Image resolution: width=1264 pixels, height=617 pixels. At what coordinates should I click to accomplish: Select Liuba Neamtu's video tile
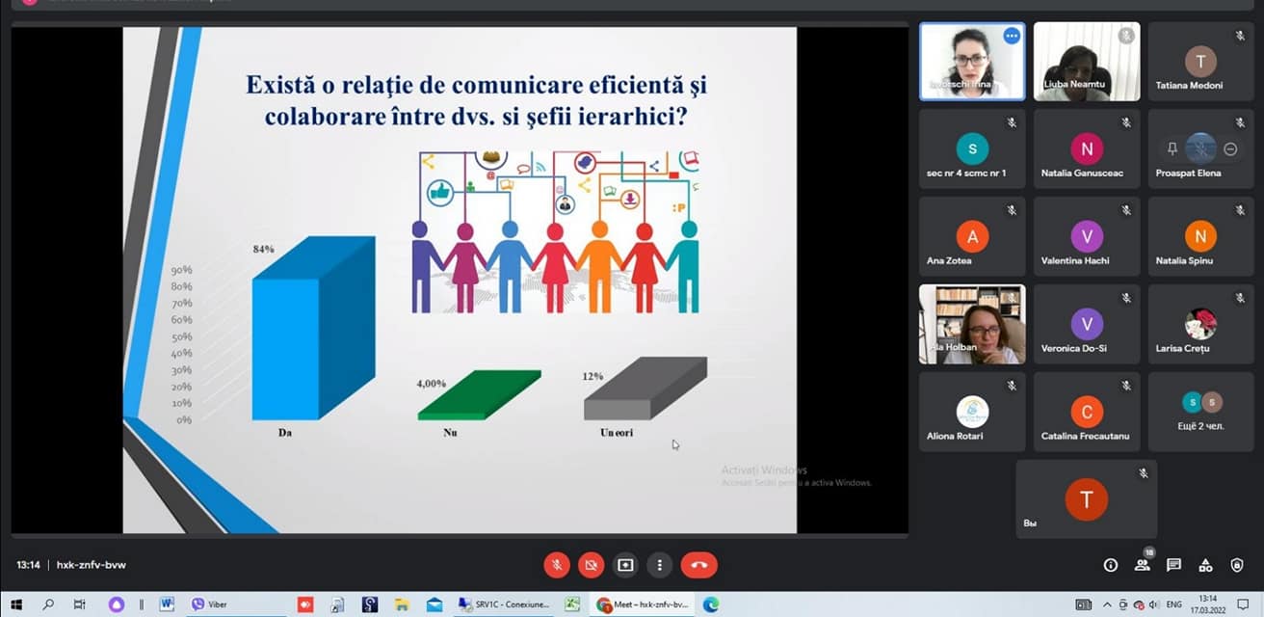[x=1087, y=62]
